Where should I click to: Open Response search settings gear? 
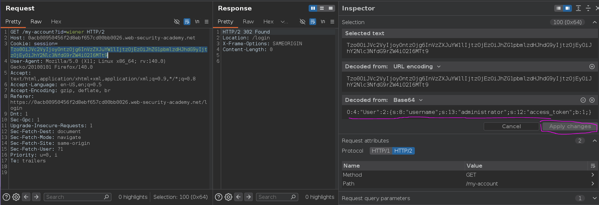(x=228, y=197)
